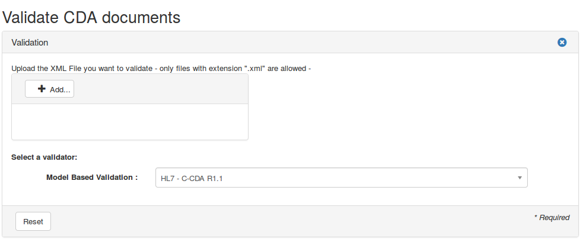Click the plus icon for adding a file

click(x=42, y=89)
